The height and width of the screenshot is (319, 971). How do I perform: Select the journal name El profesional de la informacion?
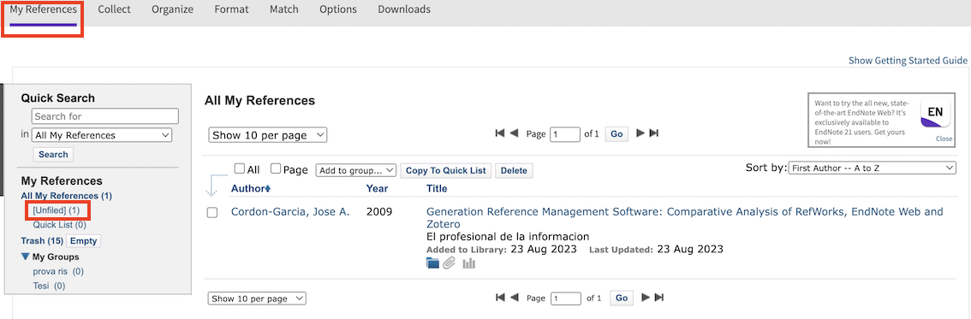[x=508, y=236]
